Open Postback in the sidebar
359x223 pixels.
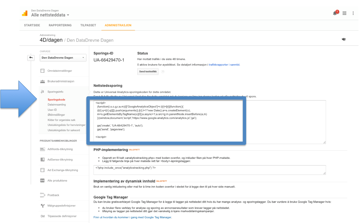point(53,195)
